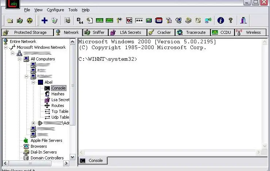The height and width of the screenshot is (171, 270).
Task: Collapse the computer node containing Abel
Action: [x=26, y=76]
